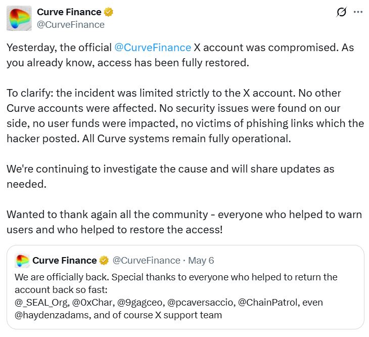Open the blue @CurveFinance mention link

tap(153, 48)
